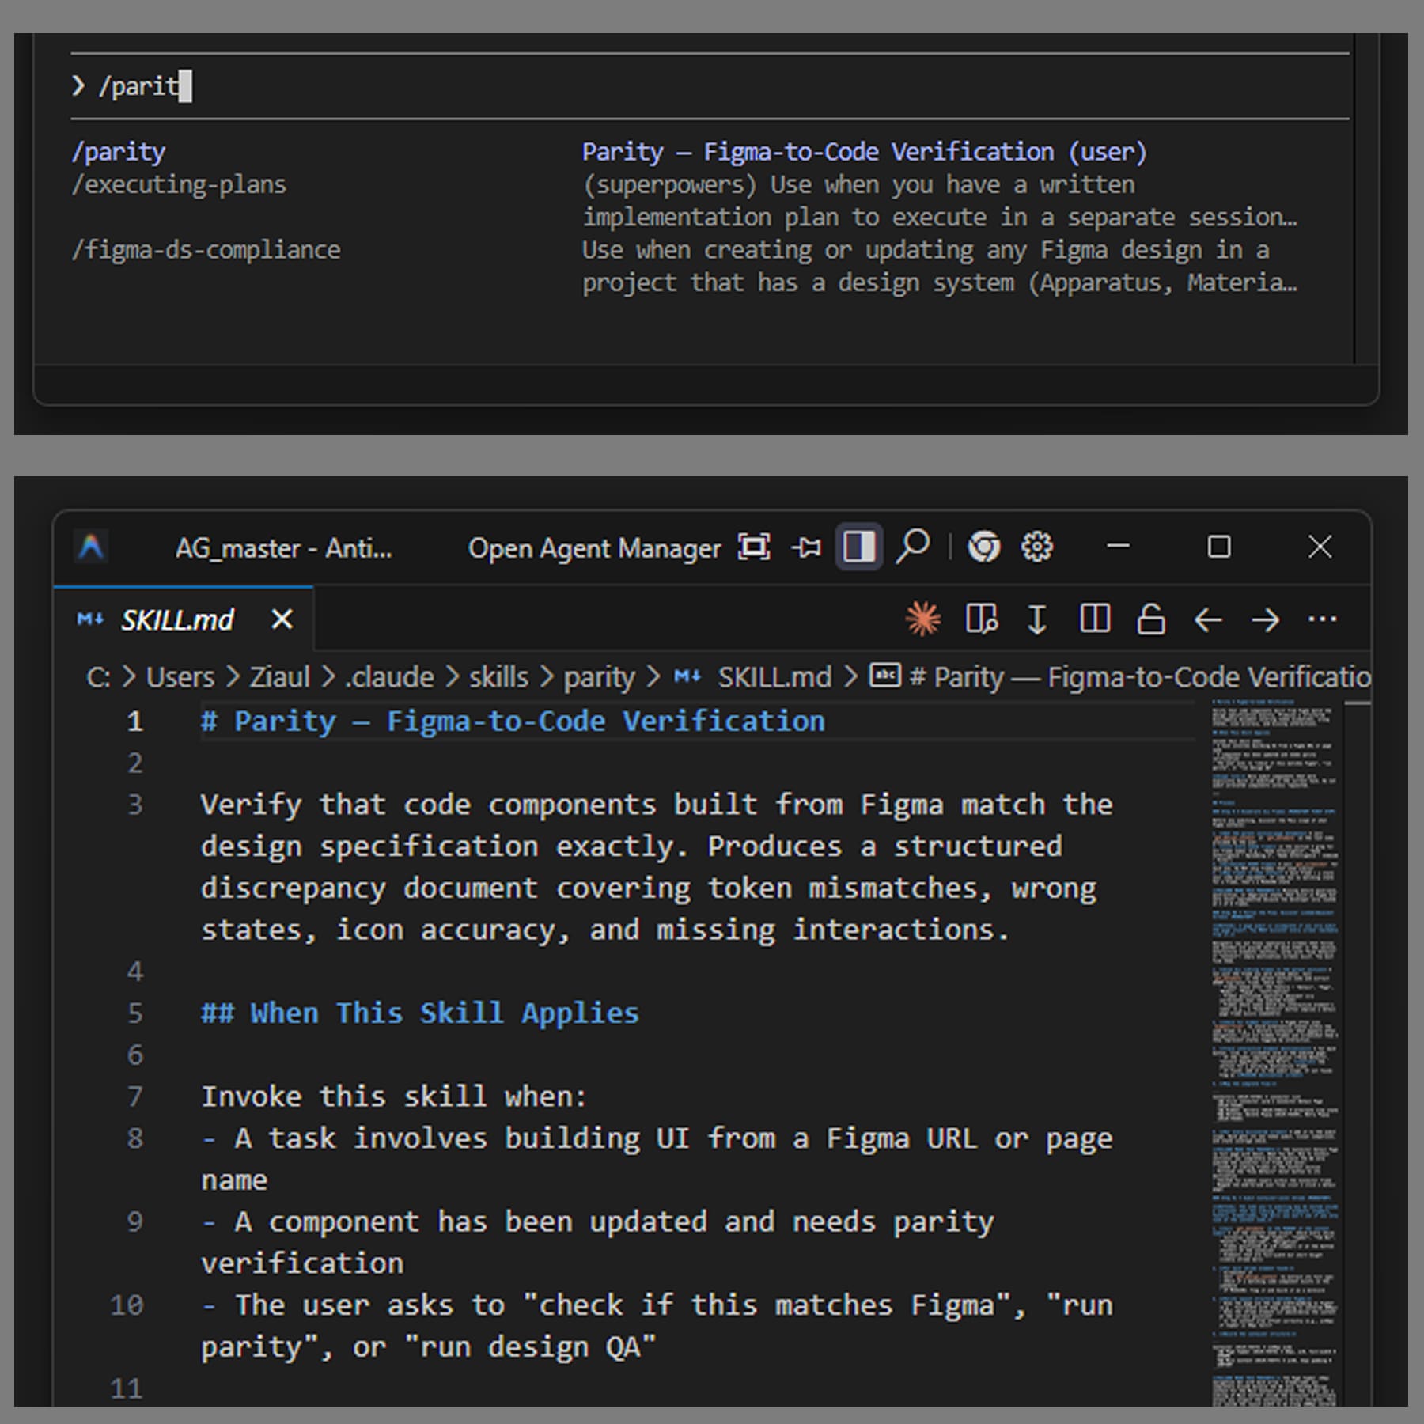
Task: Minimize the Antigravity window
Action: click(1118, 546)
